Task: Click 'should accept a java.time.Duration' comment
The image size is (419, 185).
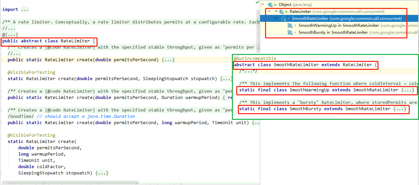Action: tap(90, 116)
